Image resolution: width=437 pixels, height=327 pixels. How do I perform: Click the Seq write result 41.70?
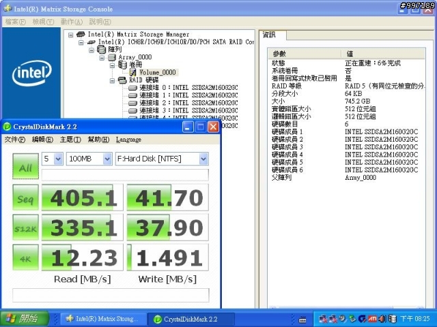pyautogui.click(x=168, y=198)
